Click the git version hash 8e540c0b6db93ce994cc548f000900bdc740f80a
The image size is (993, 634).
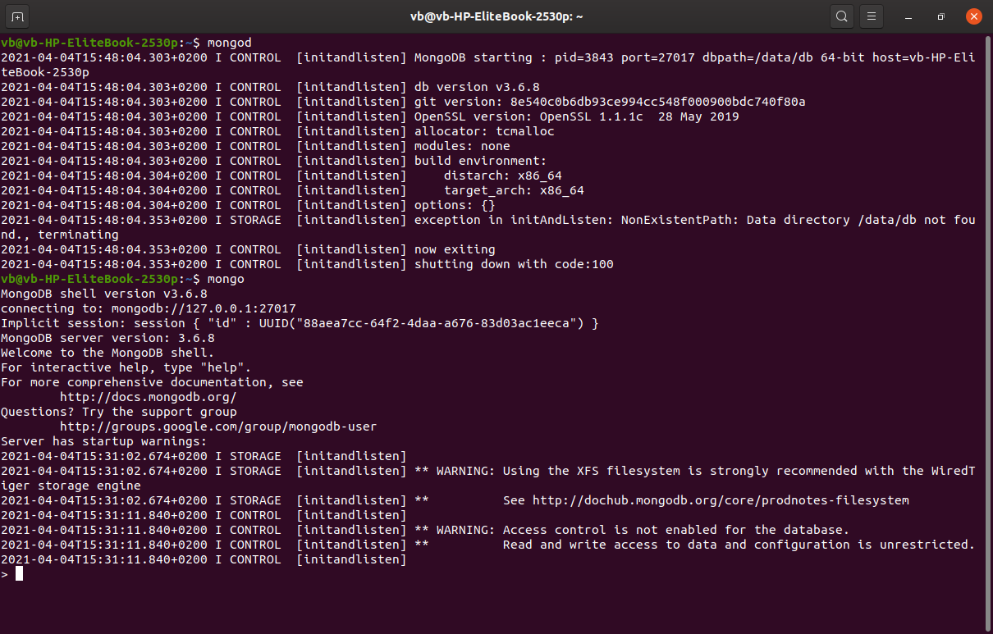(658, 102)
